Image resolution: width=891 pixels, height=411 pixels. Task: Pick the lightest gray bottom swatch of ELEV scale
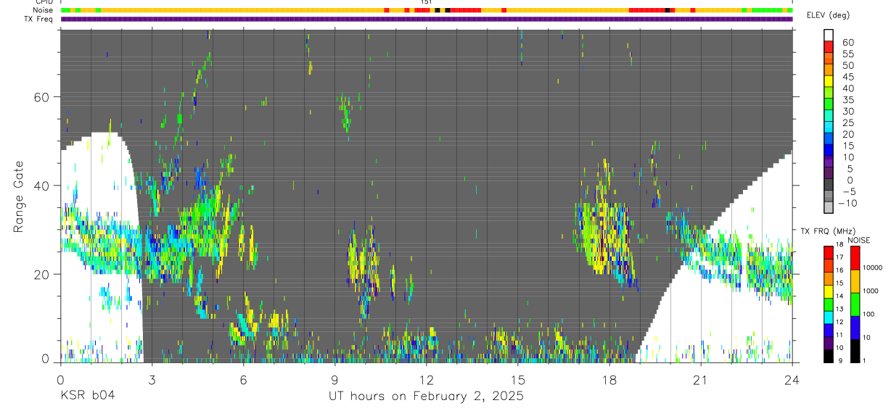829,207
